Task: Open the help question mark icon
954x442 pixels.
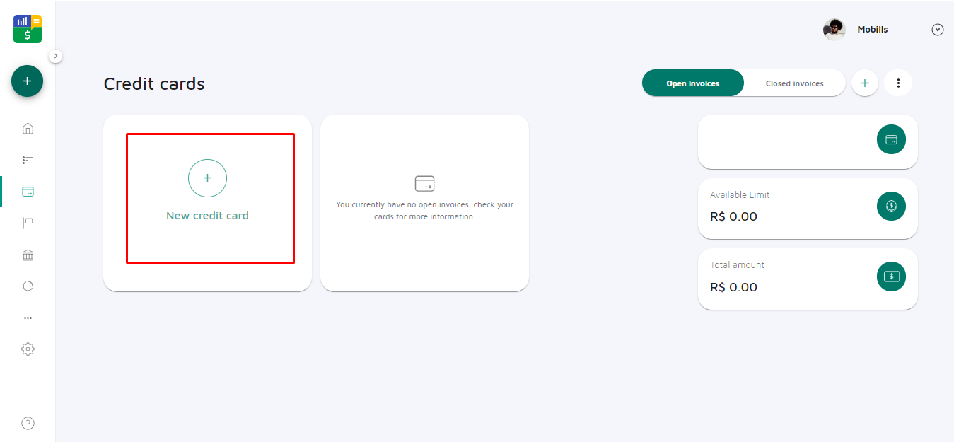Action: pos(28,424)
